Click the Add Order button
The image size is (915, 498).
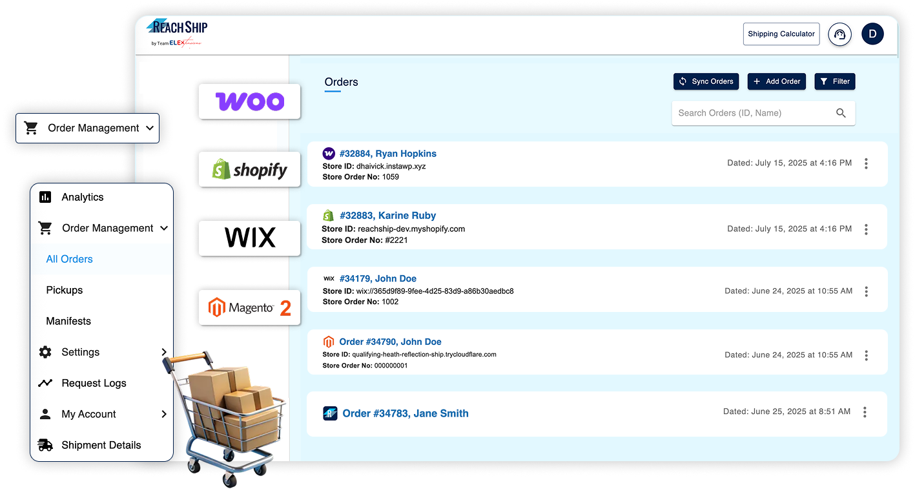pyautogui.click(x=777, y=81)
